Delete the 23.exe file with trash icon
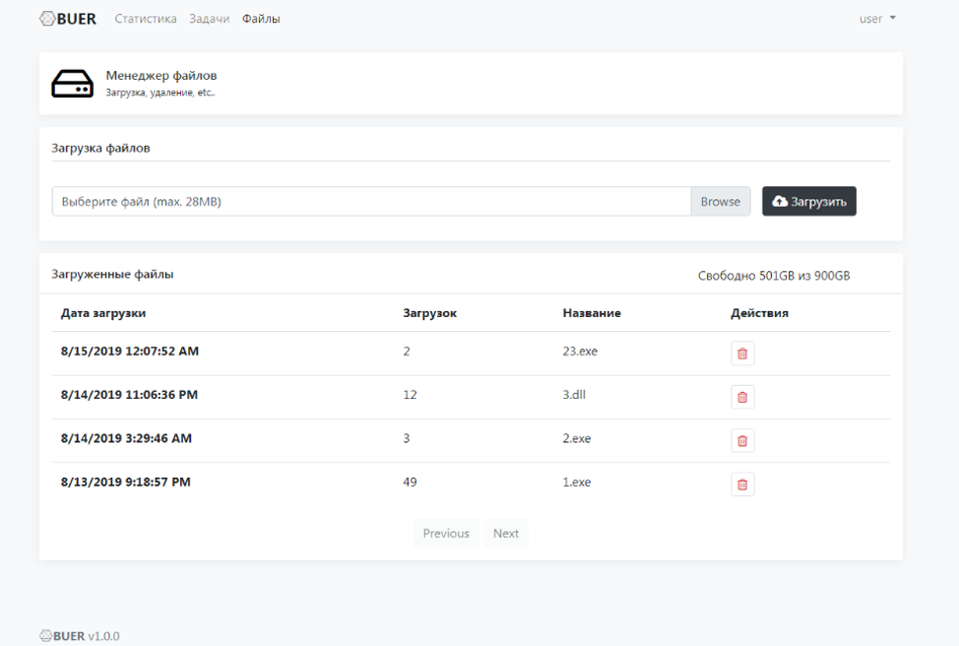 742,354
